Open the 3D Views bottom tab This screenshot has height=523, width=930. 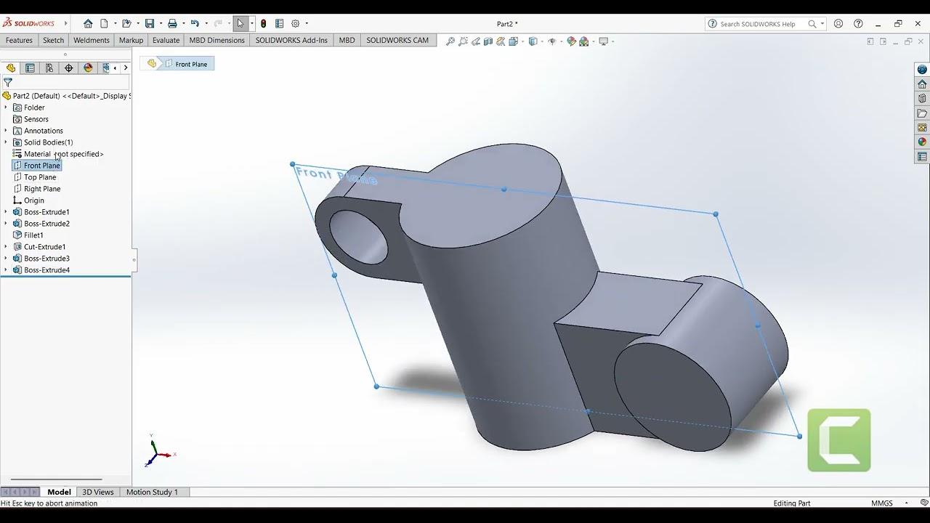click(x=98, y=492)
